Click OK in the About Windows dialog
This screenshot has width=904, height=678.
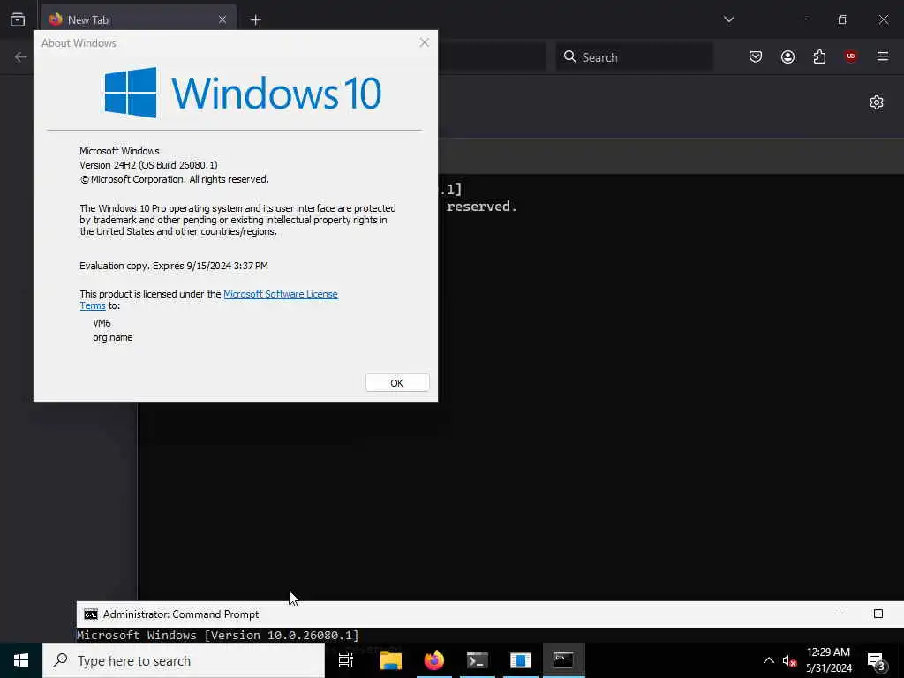[x=397, y=383]
